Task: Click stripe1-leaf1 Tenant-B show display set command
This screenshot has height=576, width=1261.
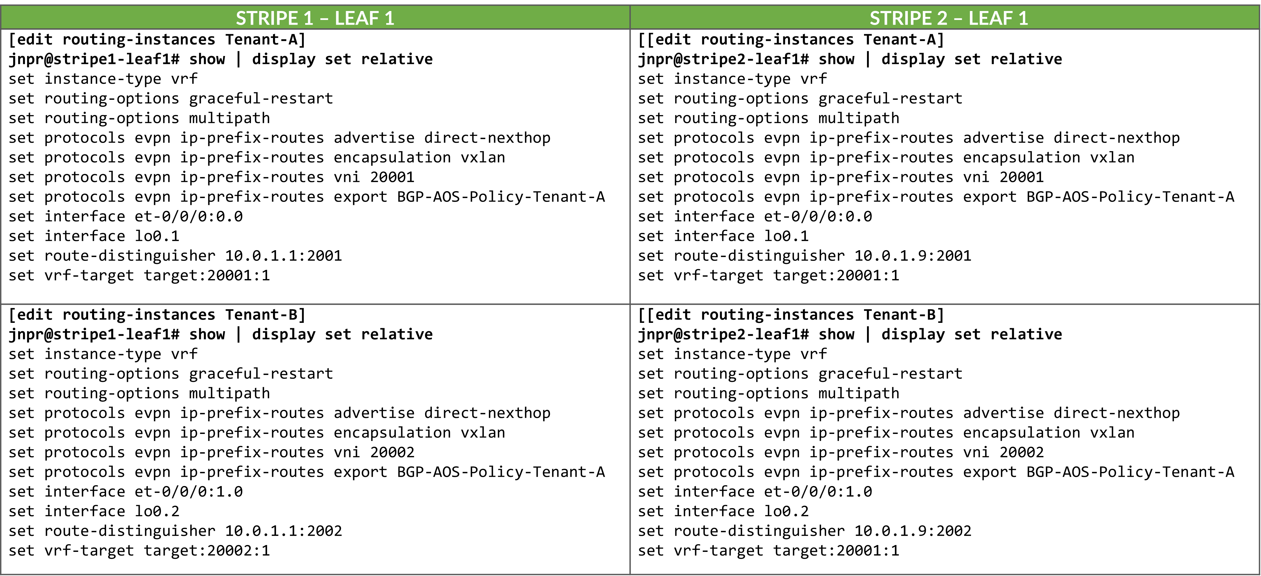Action: point(220,334)
